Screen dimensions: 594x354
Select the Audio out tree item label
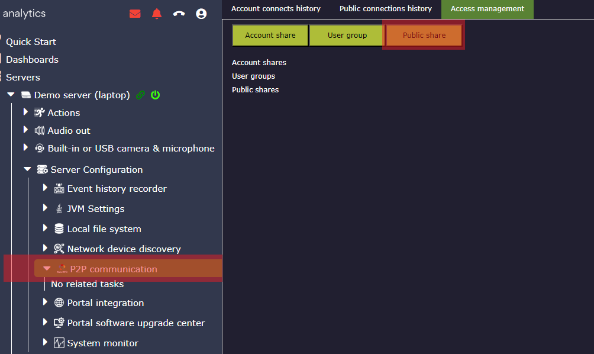click(69, 130)
